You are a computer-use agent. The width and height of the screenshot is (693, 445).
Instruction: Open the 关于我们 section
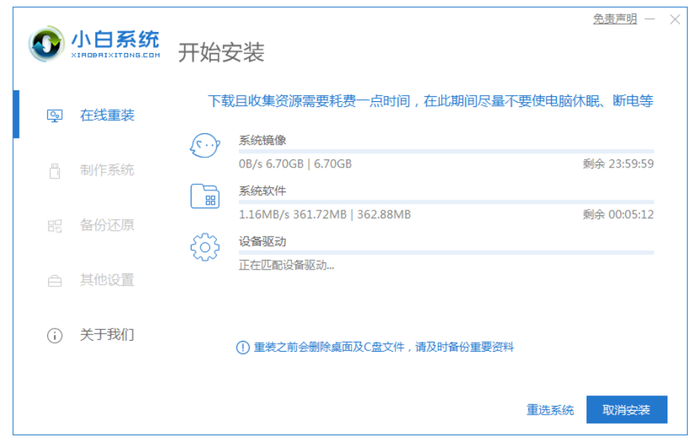[x=107, y=335]
